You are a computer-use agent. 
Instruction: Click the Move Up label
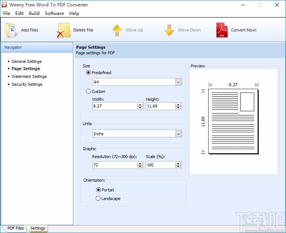135,30
